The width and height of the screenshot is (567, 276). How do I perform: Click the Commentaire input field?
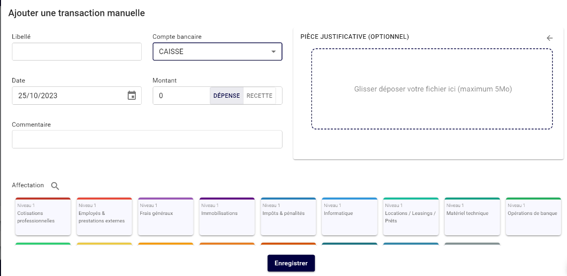click(147, 139)
